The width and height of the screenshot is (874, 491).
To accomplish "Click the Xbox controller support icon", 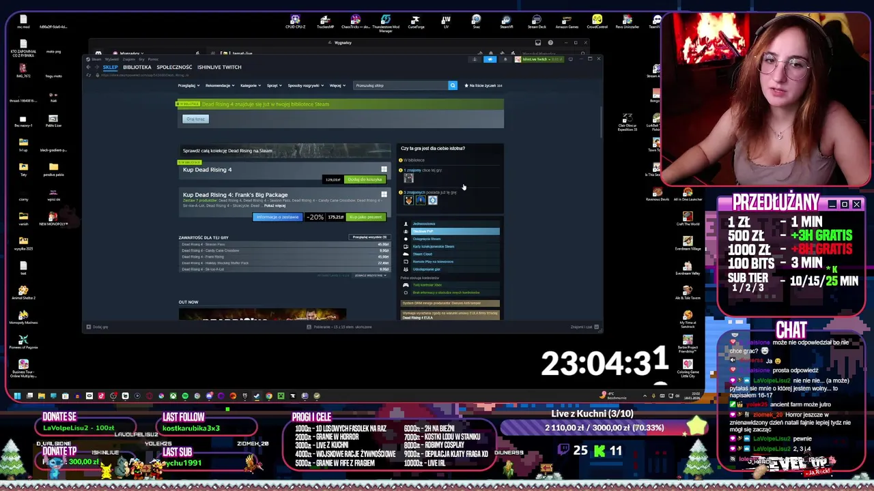I will [406, 285].
